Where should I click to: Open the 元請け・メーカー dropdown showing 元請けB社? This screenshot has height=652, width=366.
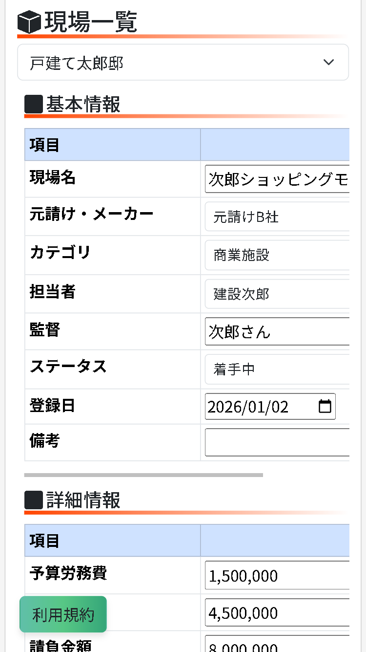278,217
